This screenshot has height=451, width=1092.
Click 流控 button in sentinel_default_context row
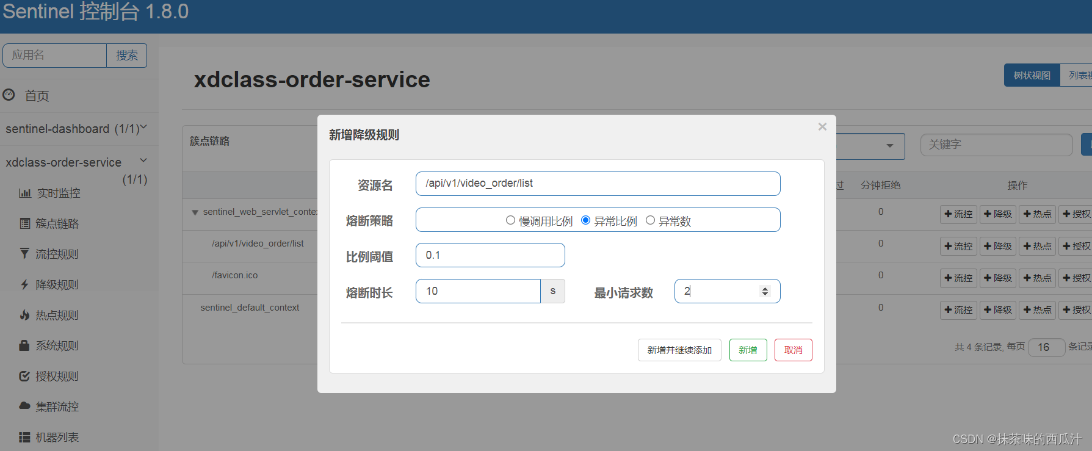coord(958,309)
